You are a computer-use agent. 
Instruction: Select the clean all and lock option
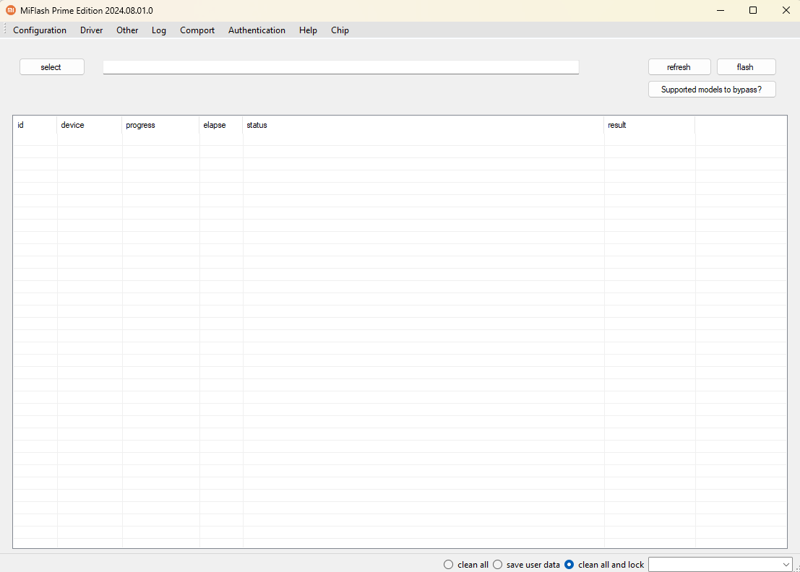point(570,564)
